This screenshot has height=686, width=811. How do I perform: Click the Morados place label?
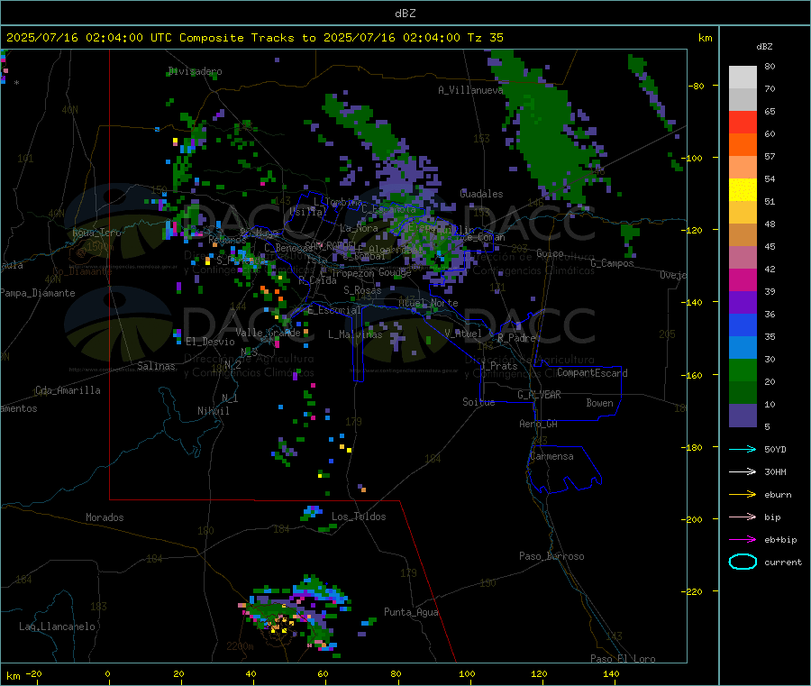click(x=105, y=517)
